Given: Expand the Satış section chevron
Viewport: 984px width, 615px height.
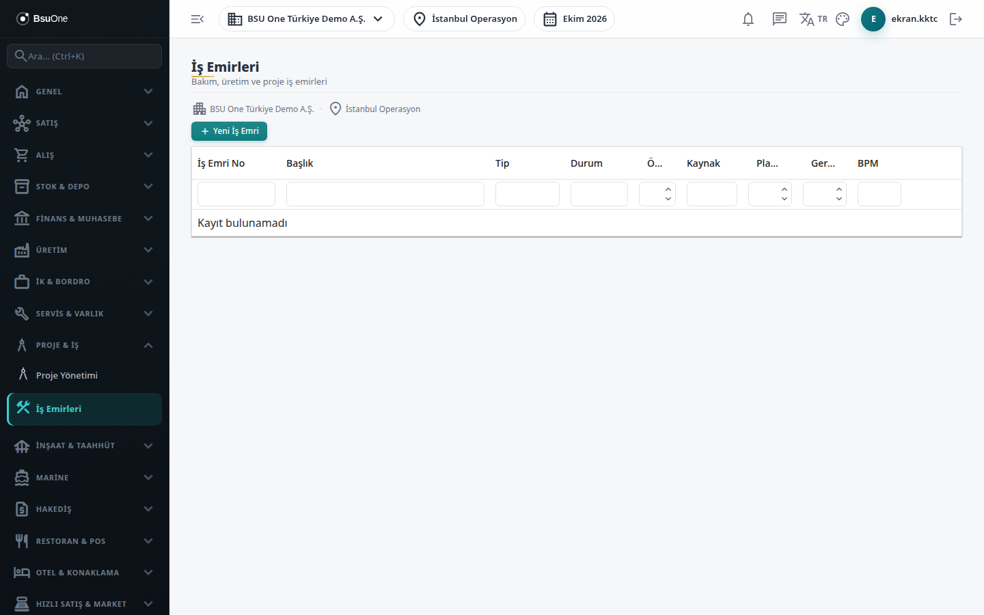Looking at the screenshot, I should click(148, 123).
